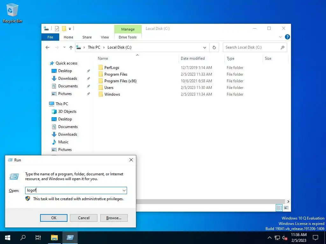Click the New Folder quick access toolbar icon
Viewport: 326px width, 244px height.
(64, 29)
